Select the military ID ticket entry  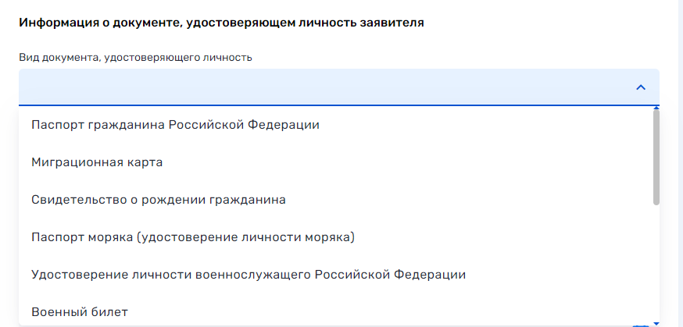tap(80, 312)
